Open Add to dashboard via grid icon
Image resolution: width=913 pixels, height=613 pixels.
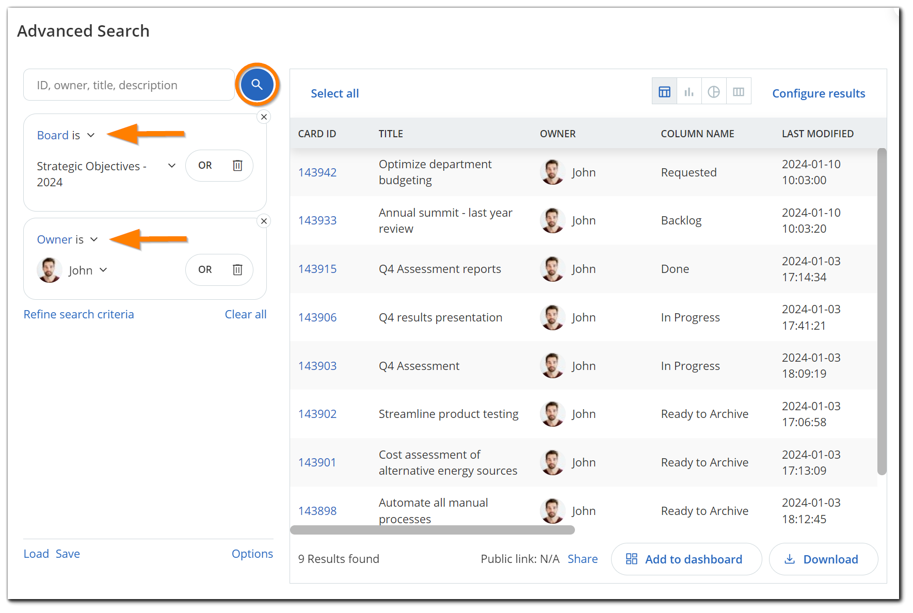(x=632, y=559)
